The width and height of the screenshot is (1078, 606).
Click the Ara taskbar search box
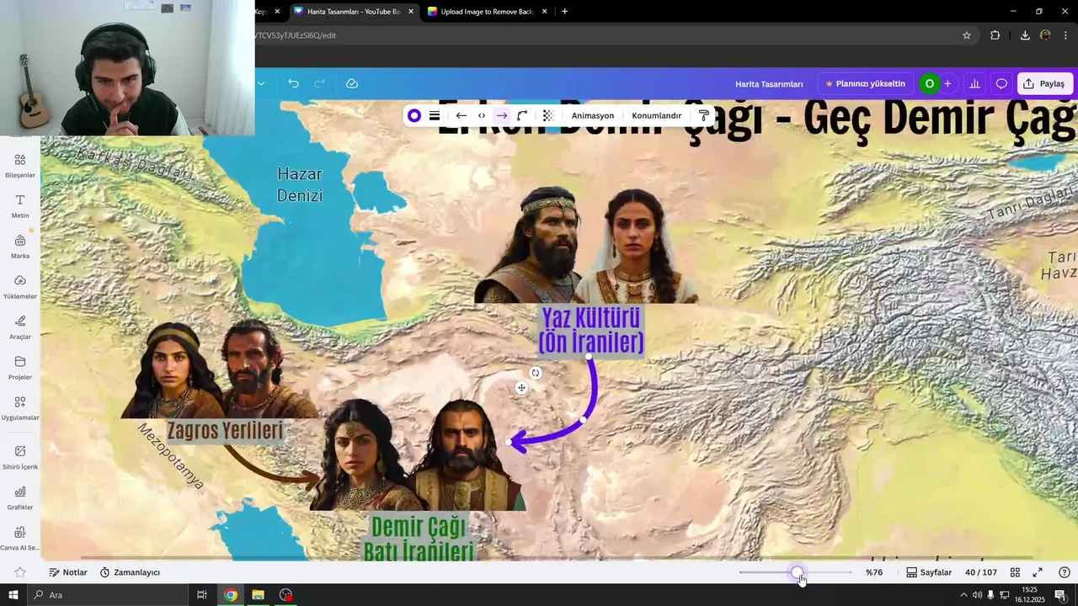coord(108,595)
